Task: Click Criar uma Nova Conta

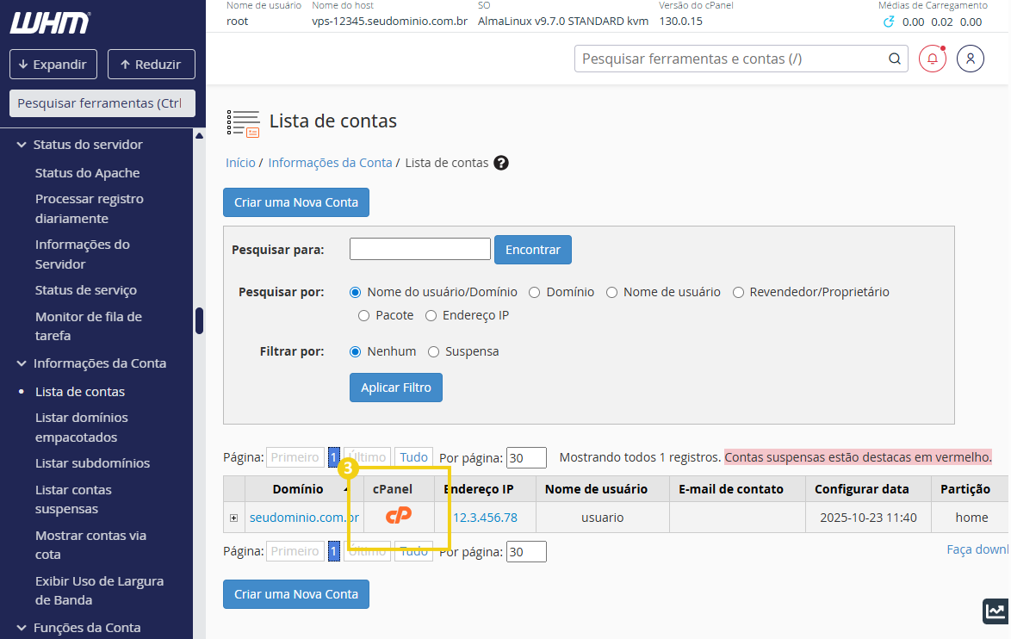Action: point(295,202)
